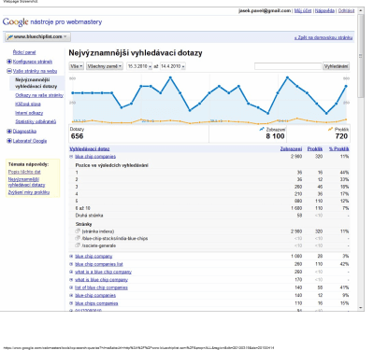Click the Google logo
Viewport: 374px width, 350px height.
coord(15,22)
